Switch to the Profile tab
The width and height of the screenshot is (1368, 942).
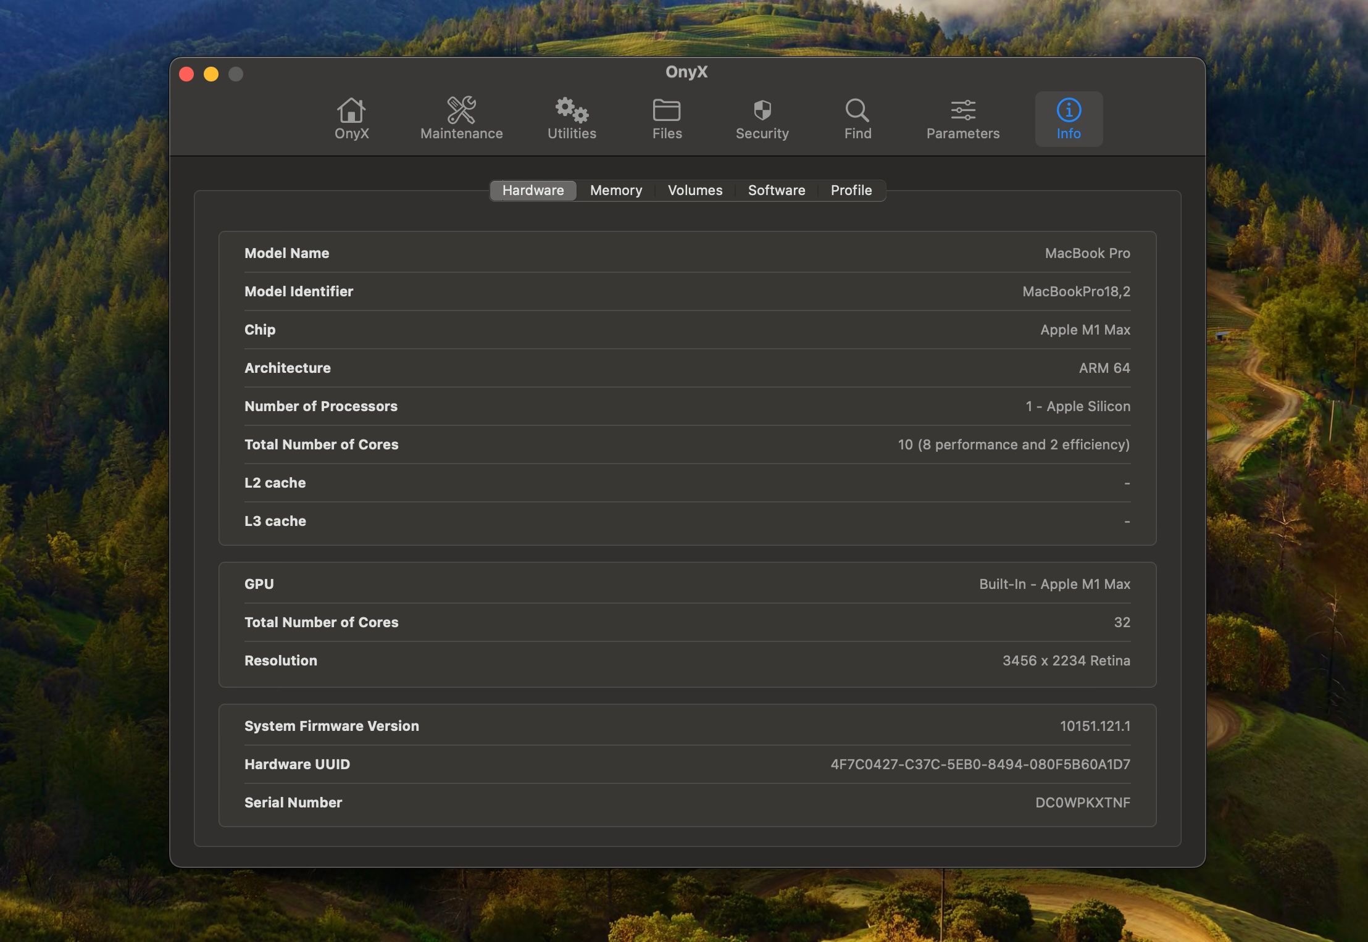click(x=851, y=190)
